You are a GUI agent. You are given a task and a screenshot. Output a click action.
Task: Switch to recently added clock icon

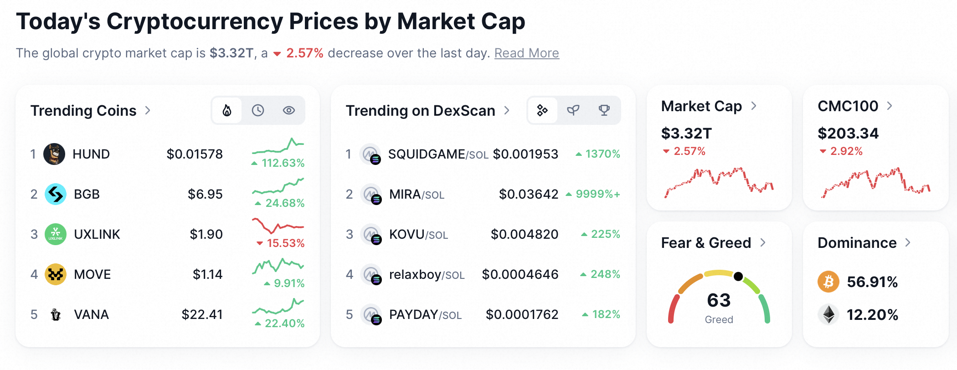pyautogui.click(x=258, y=110)
